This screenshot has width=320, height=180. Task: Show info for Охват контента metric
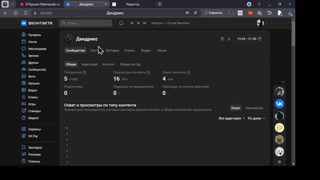point(189,72)
